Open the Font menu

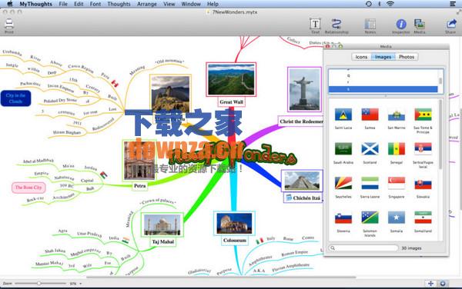coord(95,4)
